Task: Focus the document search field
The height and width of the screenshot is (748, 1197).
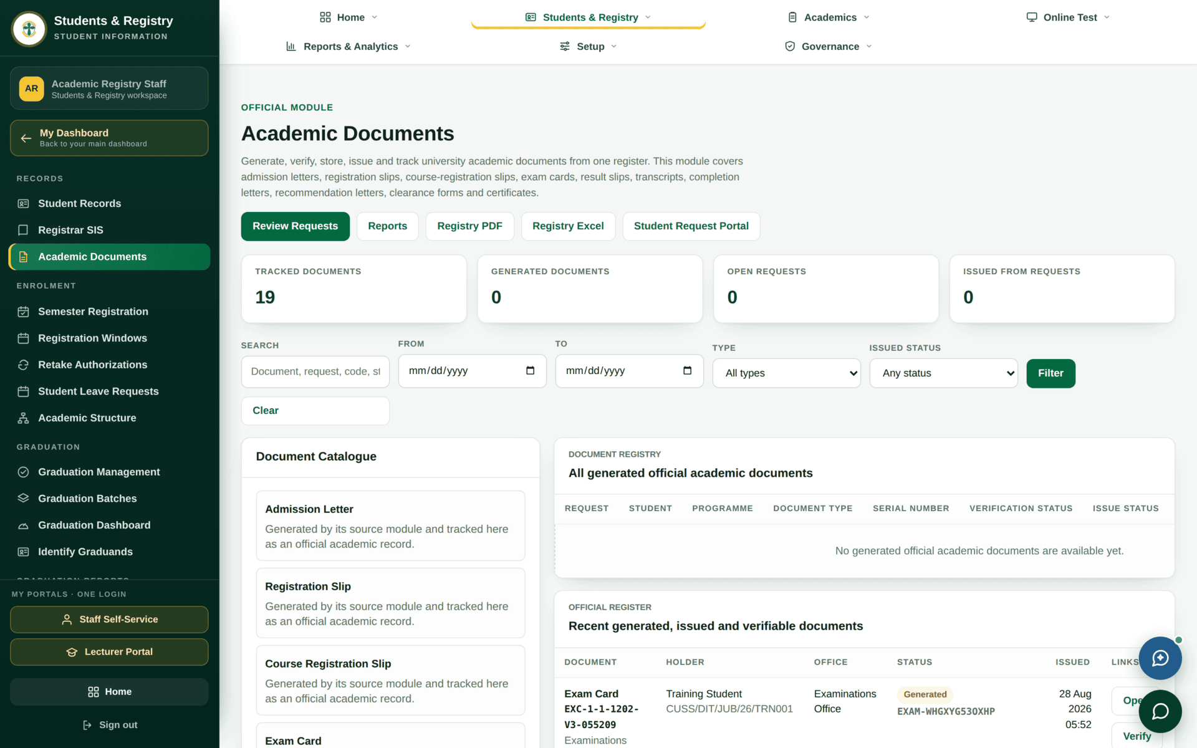Action: pyautogui.click(x=315, y=372)
